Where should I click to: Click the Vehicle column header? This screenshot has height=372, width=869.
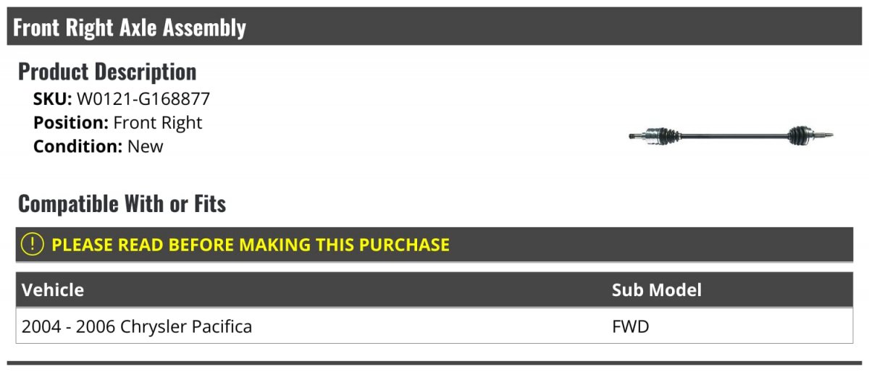click(53, 290)
